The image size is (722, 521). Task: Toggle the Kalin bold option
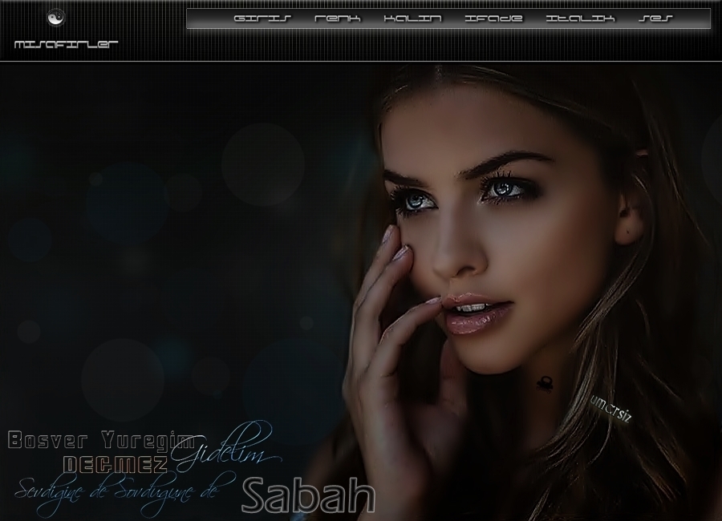(x=412, y=19)
